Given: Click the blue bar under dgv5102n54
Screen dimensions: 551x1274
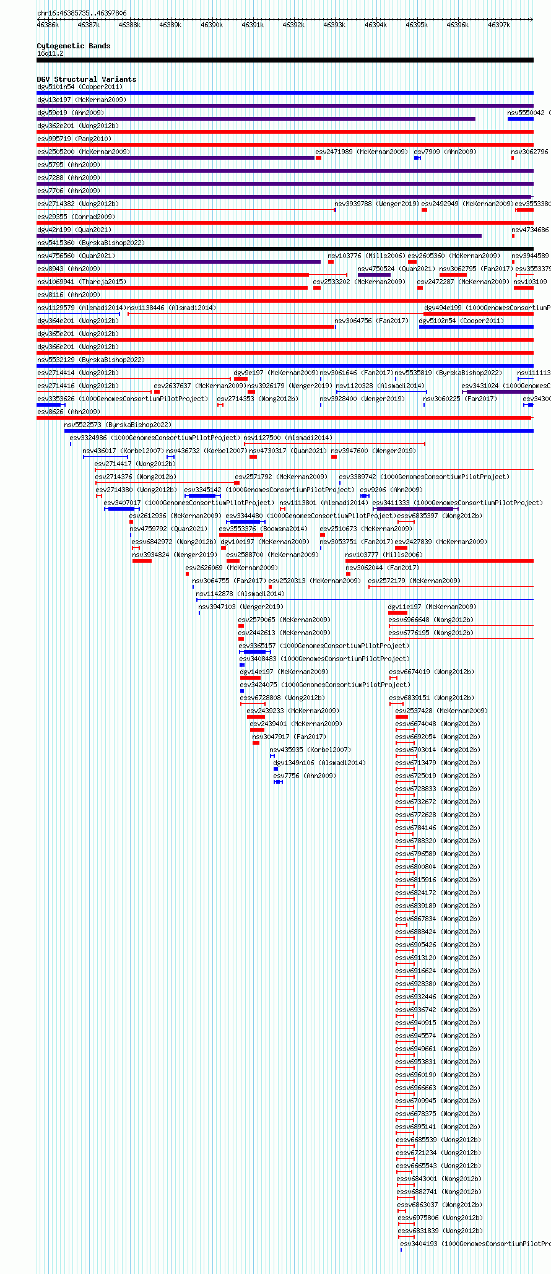Looking at the screenshot, I should [476, 327].
